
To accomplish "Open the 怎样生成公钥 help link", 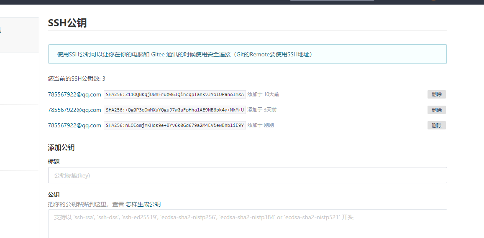I will coord(143,204).
